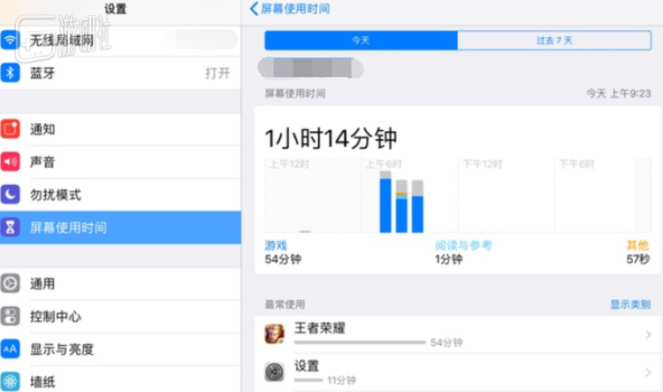
Task: Click 设置 11分钟 usage bar
Action: pos(309,380)
